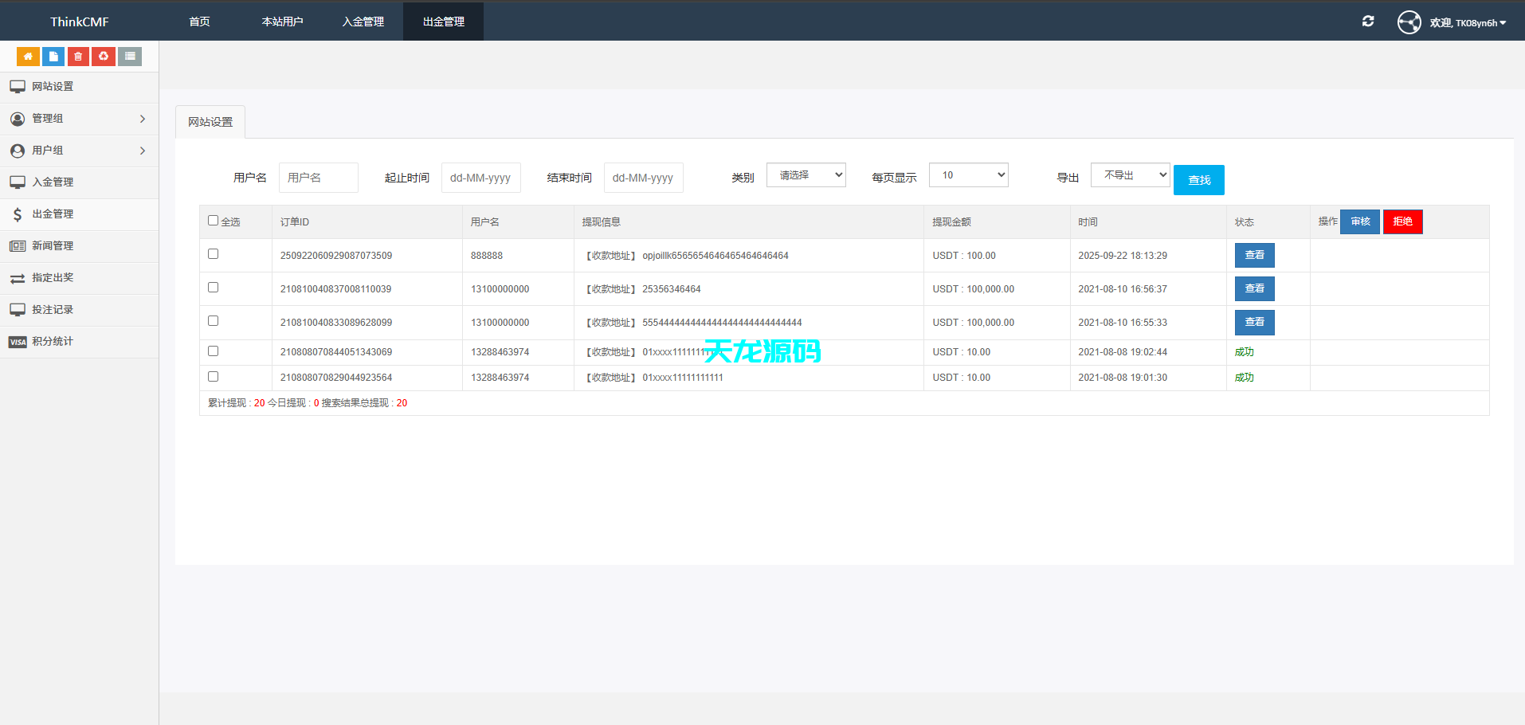1525x725 pixels.
Task: Check the row for user 888888
Action: tap(213, 254)
